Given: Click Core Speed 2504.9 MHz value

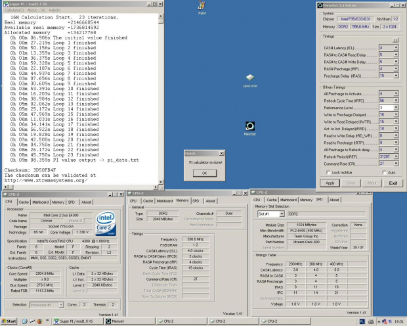Looking at the screenshot, I should 45,273.
